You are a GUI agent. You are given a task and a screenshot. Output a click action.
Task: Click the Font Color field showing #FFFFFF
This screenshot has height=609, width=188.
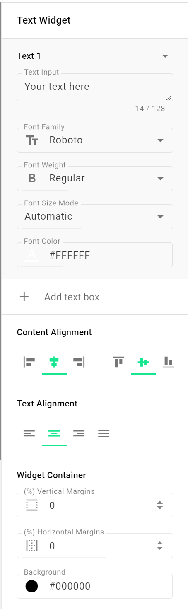point(95,255)
